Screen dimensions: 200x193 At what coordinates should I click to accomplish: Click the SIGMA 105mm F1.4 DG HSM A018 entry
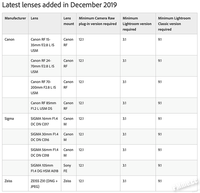coord(45,168)
